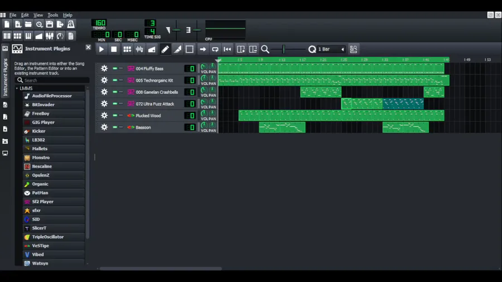The width and height of the screenshot is (502, 282).
Task: Close the Instrument Plugins panel
Action: point(88,47)
